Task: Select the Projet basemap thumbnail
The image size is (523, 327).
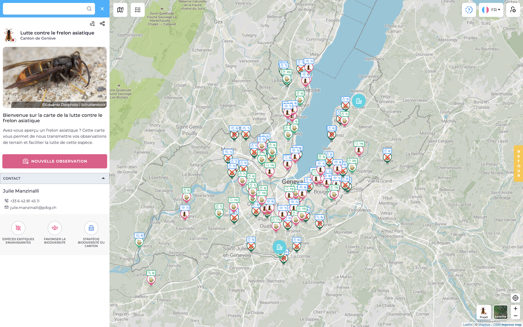Action: [484, 312]
